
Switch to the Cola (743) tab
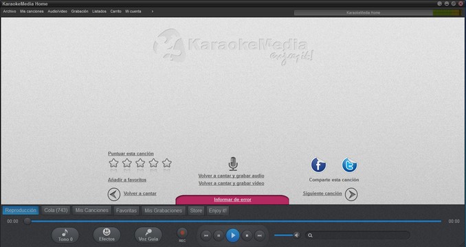[x=56, y=210]
